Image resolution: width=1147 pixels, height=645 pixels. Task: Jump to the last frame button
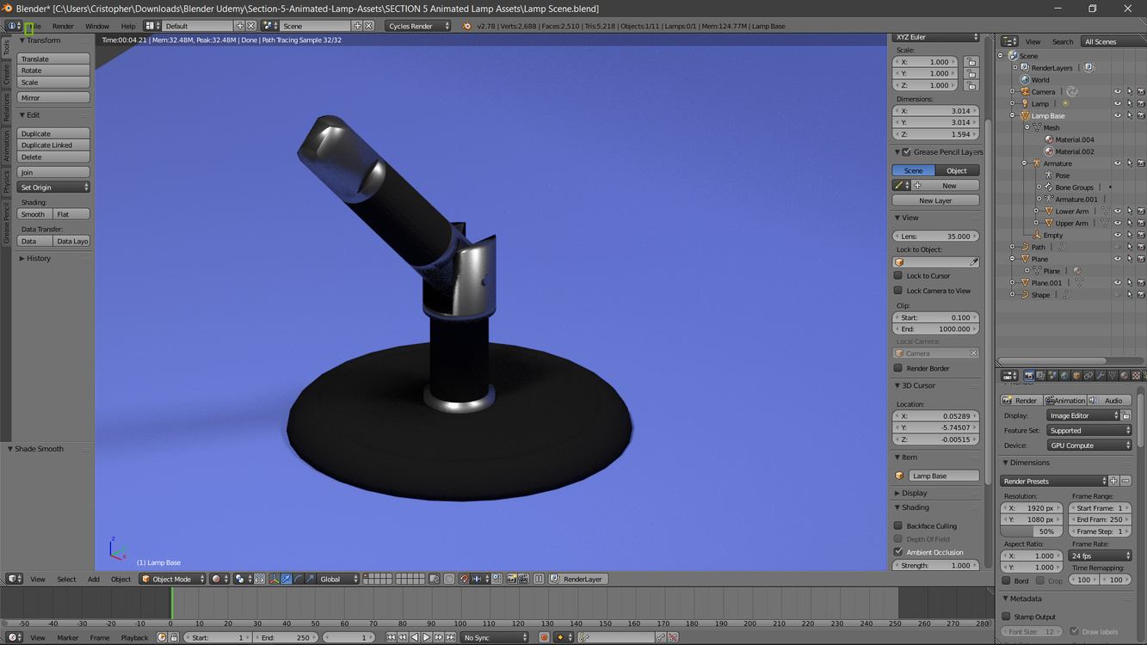tap(450, 637)
